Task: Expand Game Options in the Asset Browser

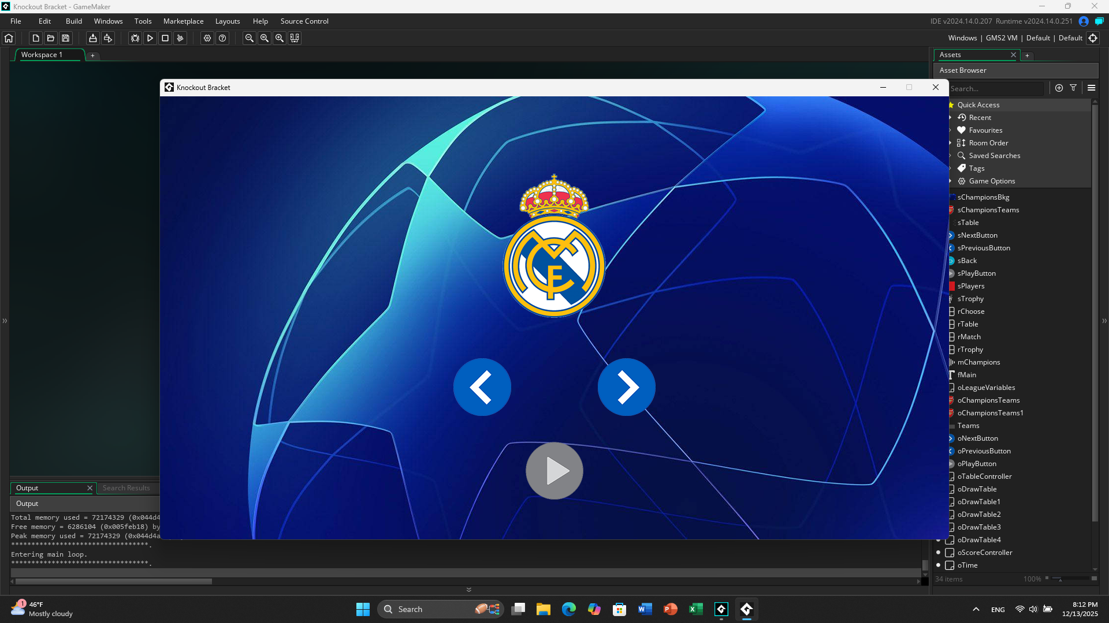Action: tap(950, 181)
